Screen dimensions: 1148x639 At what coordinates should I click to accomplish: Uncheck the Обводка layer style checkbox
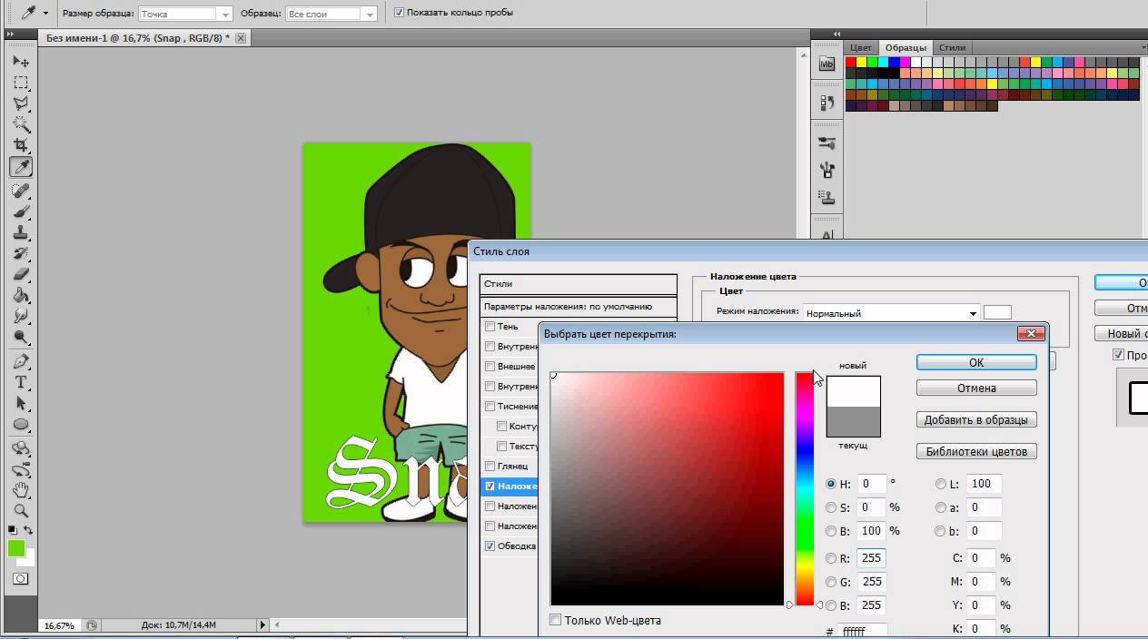[490, 546]
